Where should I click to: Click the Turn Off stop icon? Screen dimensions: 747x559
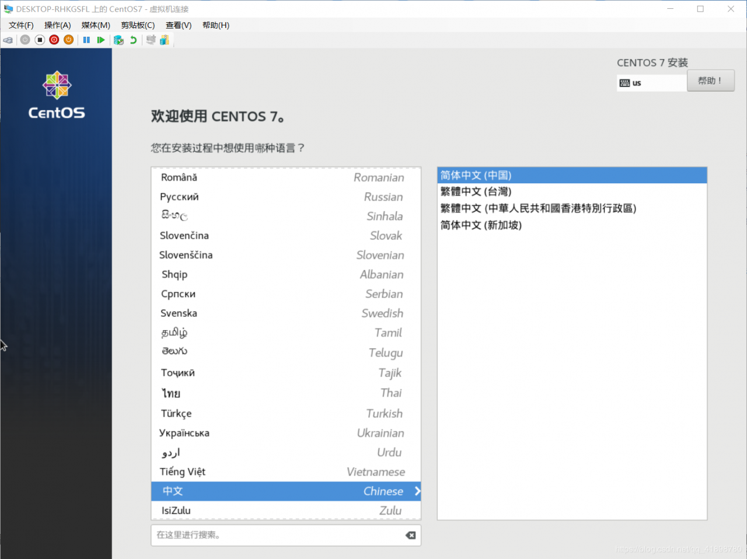40,40
